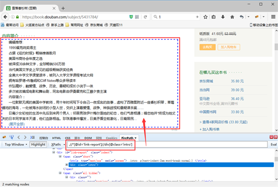Switch to the CSS tab in Firebug

click(68, 138)
